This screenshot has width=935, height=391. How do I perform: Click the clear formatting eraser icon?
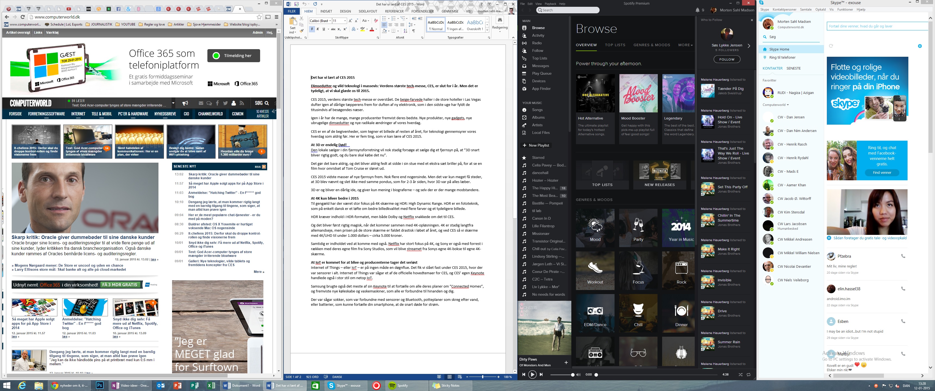[x=376, y=21]
